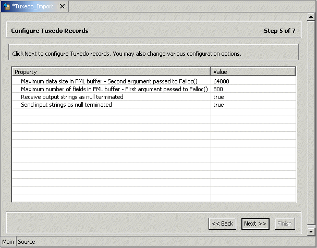Click the Step 5 of 7 indicator

point(279,31)
